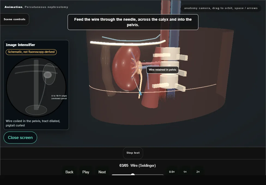Click the anatomy camera hint text
The height and width of the screenshot is (185, 266).
[221, 8]
